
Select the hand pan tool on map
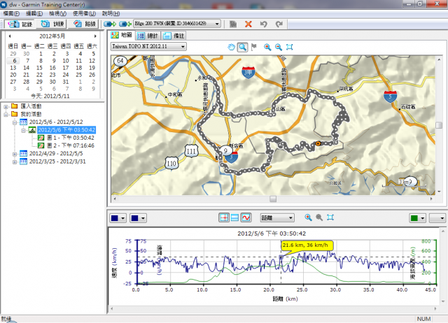click(x=231, y=47)
